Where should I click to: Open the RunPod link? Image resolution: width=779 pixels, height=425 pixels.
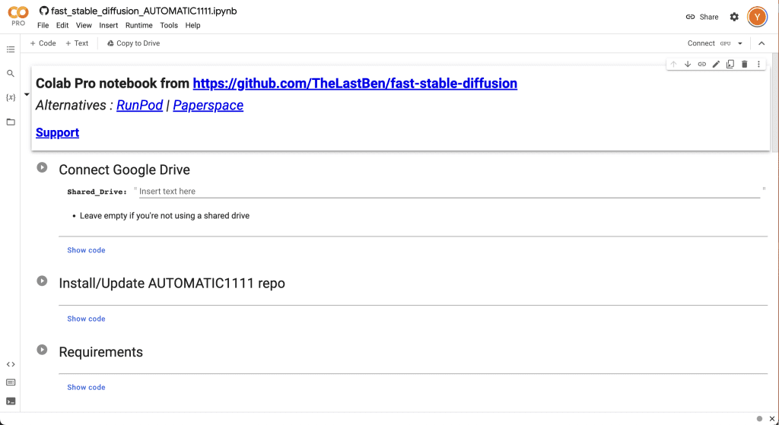click(139, 106)
